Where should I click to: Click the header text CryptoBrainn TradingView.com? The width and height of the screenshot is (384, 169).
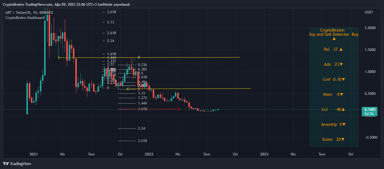point(28,4)
